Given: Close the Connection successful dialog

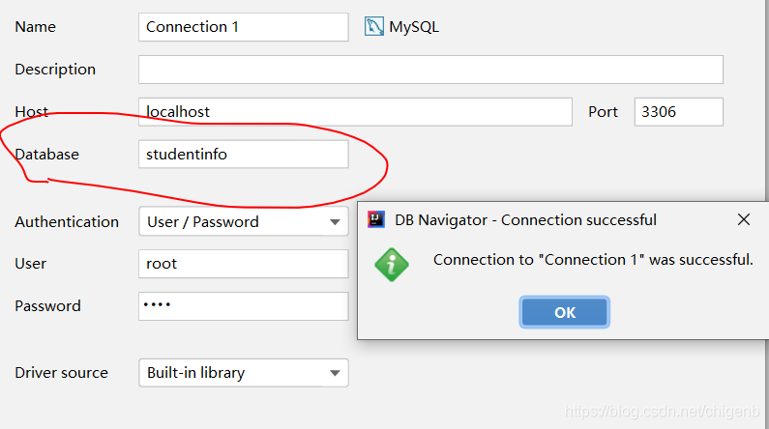Looking at the screenshot, I should pos(744,219).
